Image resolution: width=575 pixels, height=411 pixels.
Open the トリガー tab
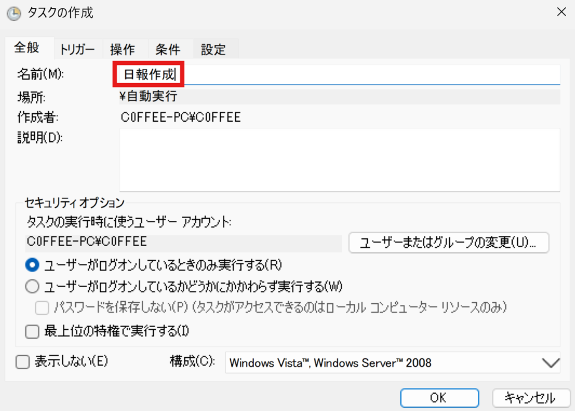pos(77,49)
